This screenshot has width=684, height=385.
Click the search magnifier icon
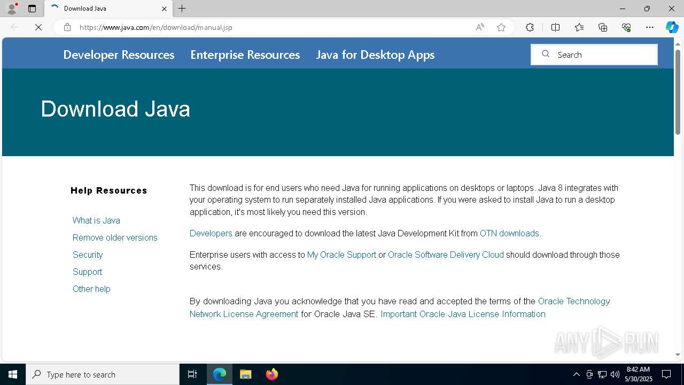[546, 54]
